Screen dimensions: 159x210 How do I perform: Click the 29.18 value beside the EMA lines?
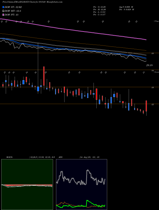click(149, 65)
